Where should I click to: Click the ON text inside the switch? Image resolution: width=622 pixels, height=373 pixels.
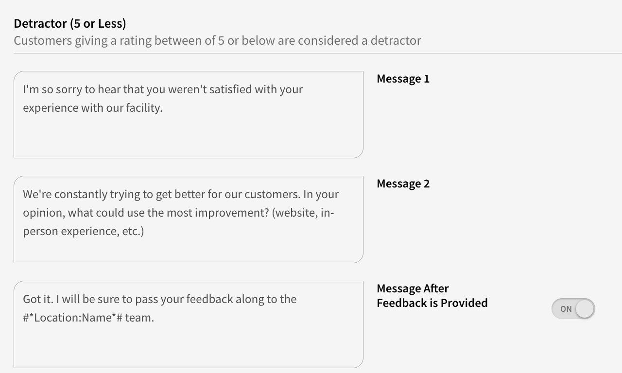coord(566,309)
